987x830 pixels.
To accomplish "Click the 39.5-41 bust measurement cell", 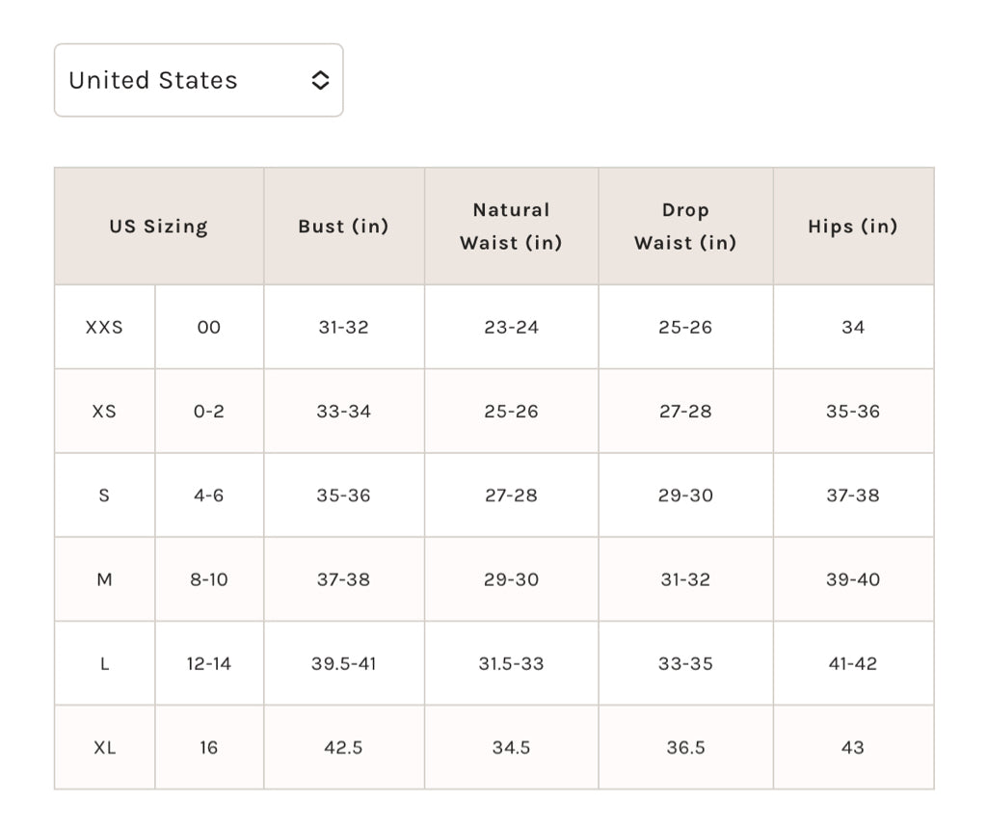I will pos(343,663).
